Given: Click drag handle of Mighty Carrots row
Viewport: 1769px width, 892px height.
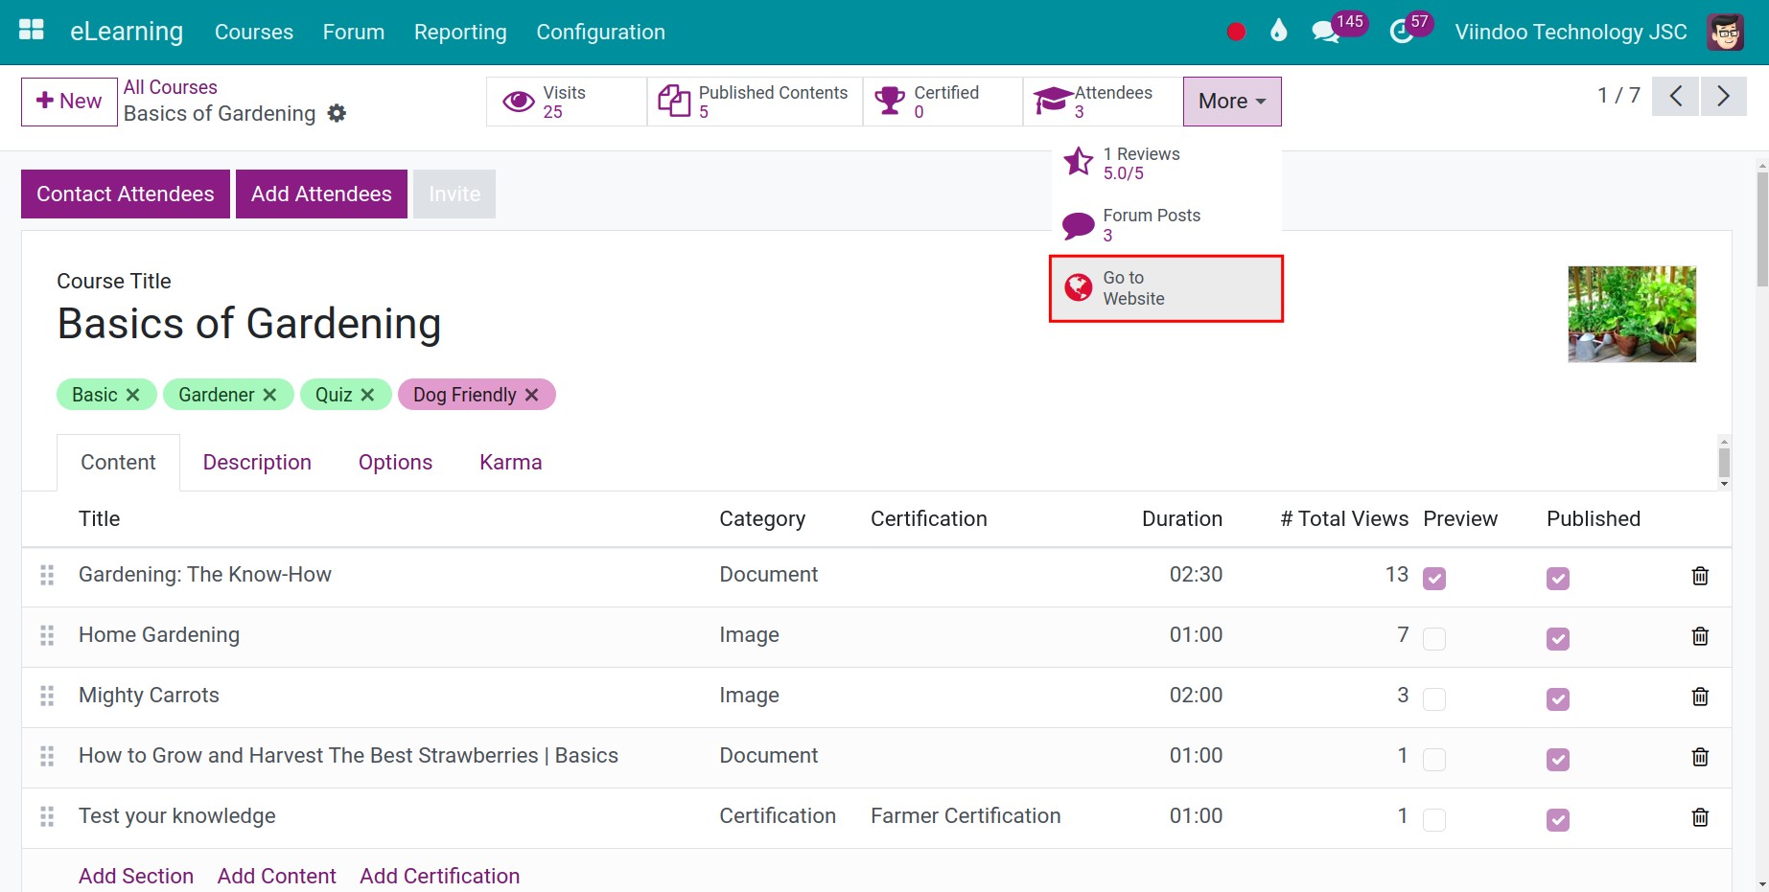Looking at the screenshot, I should click(x=47, y=696).
